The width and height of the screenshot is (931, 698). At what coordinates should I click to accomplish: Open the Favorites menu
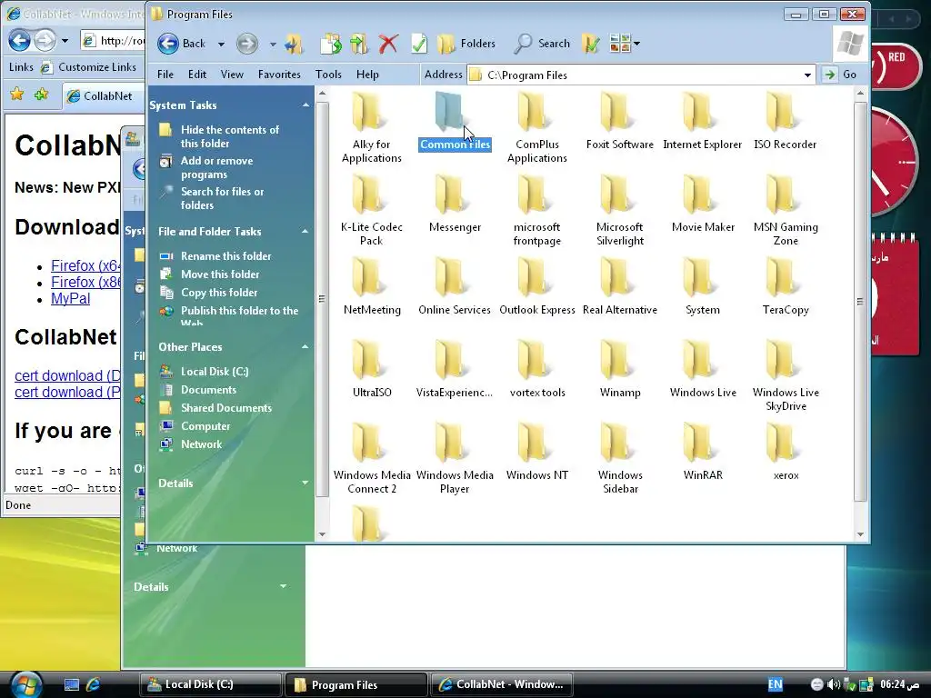(x=279, y=75)
